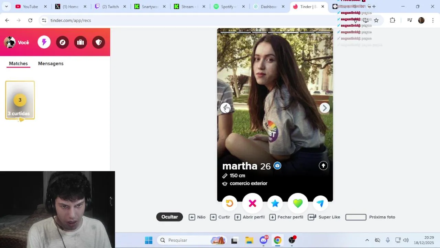Viewport: 440px width, 248px height.
Task: Click the name martha on the card
Action: (x=240, y=166)
